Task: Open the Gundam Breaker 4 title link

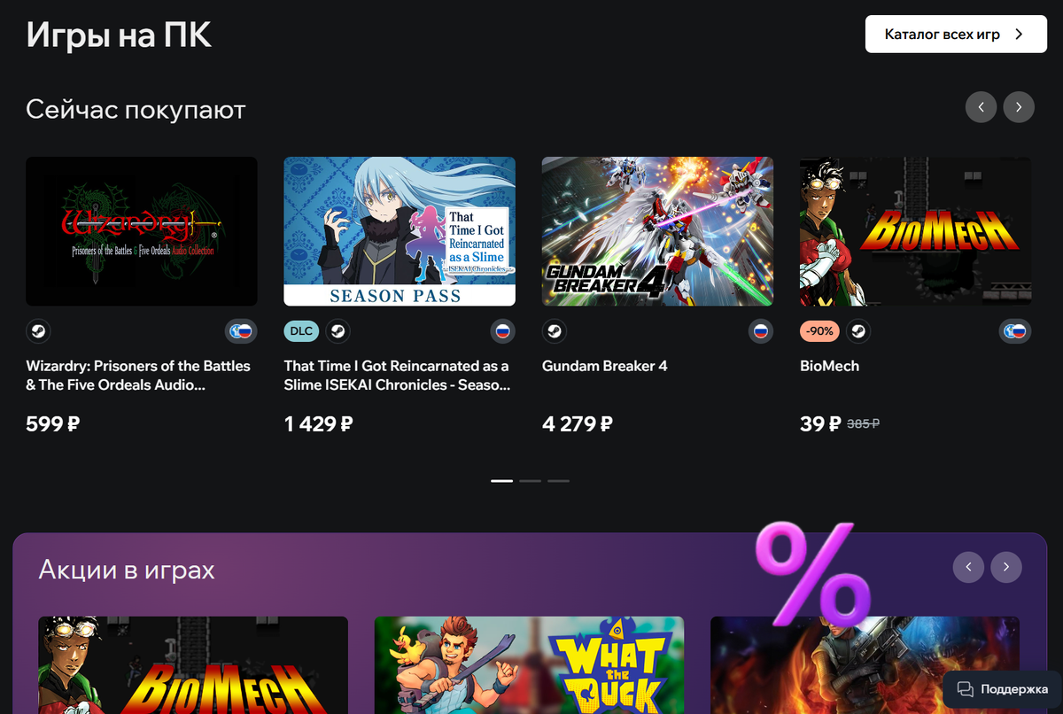Action: [x=604, y=366]
